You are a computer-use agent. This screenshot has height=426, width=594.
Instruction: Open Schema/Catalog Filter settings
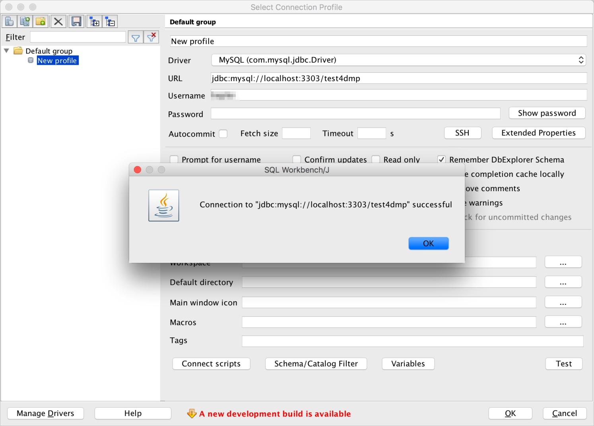click(x=316, y=364)
